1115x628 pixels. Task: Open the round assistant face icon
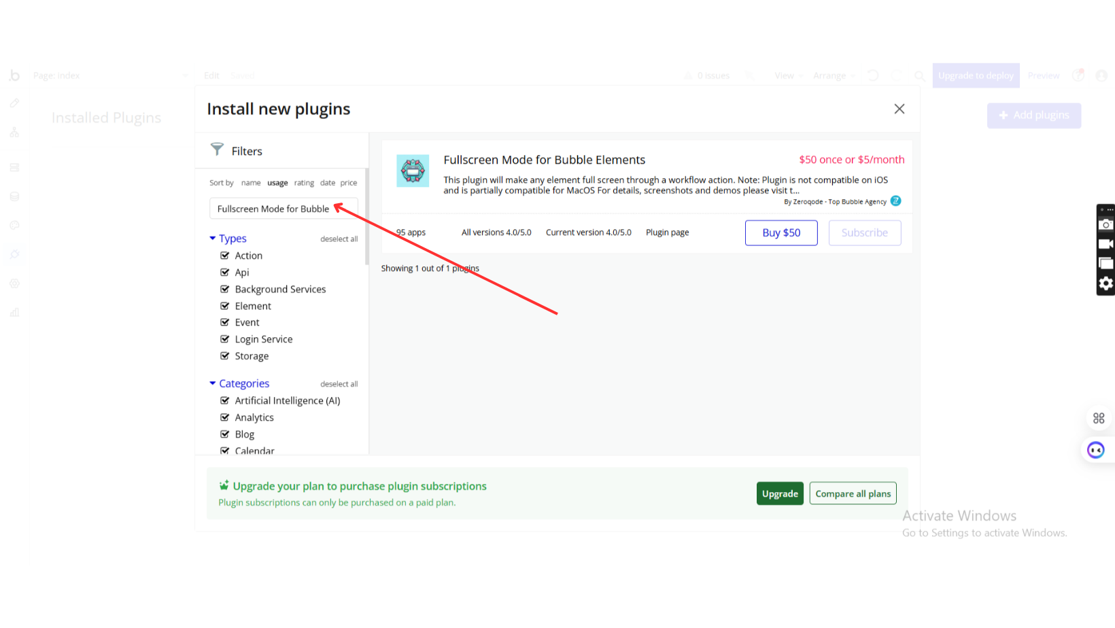(x=1095, y=450)
